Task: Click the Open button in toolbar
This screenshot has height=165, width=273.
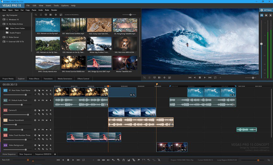Action: click(x=10, y=10)
